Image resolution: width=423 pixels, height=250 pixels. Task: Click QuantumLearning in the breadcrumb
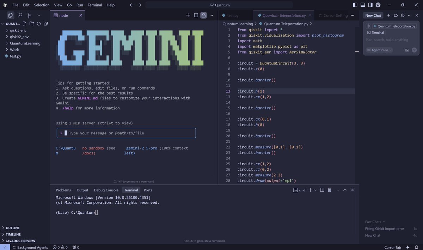coord(238,24)
